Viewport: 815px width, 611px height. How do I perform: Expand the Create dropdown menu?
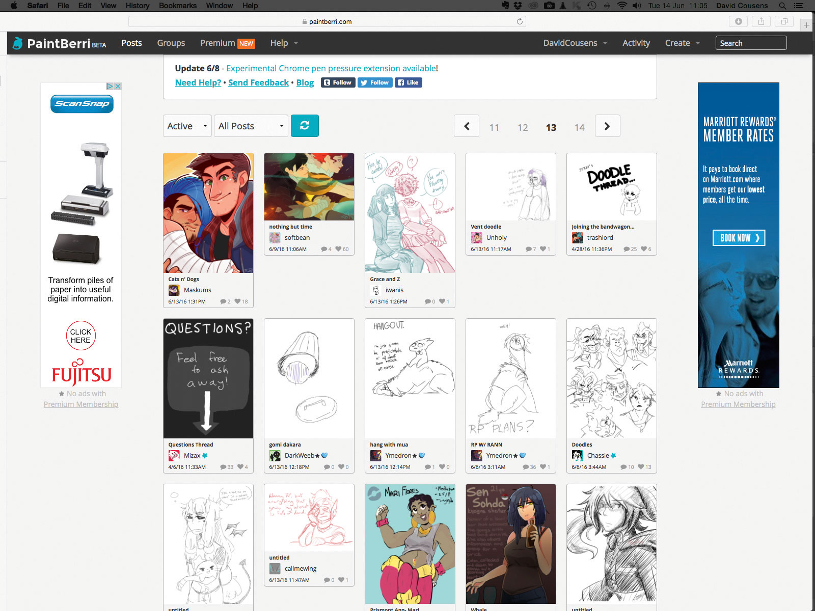coord(683,43)
